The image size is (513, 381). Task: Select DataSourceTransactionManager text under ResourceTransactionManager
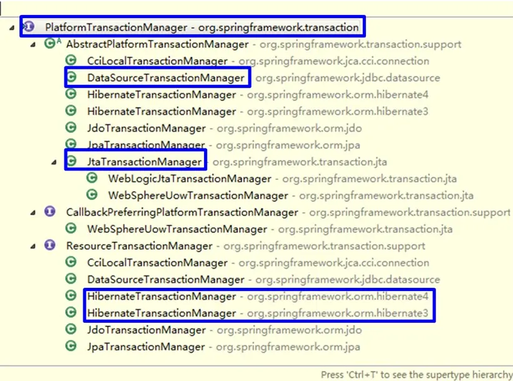point(166,279)
